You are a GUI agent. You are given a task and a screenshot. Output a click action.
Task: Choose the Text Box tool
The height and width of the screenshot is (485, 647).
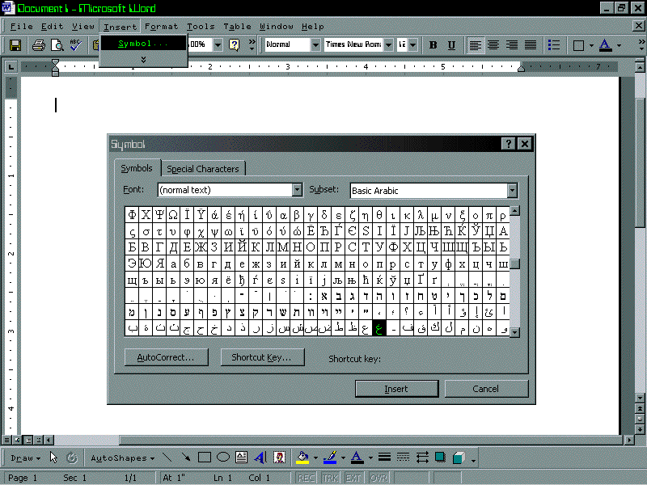[x=241, y=458]
